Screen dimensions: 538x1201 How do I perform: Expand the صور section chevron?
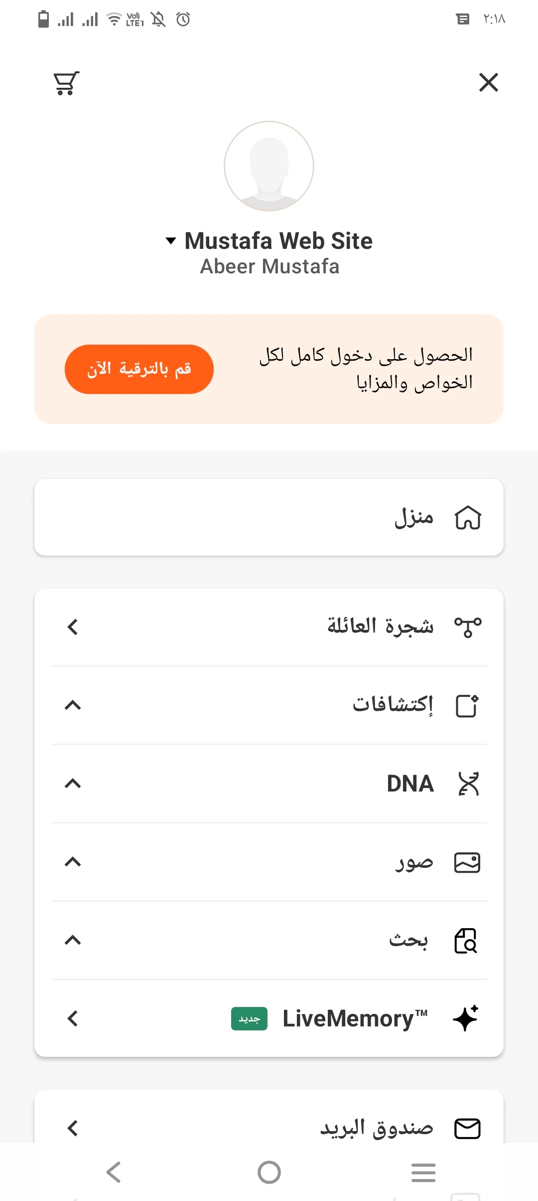[73, 862]
